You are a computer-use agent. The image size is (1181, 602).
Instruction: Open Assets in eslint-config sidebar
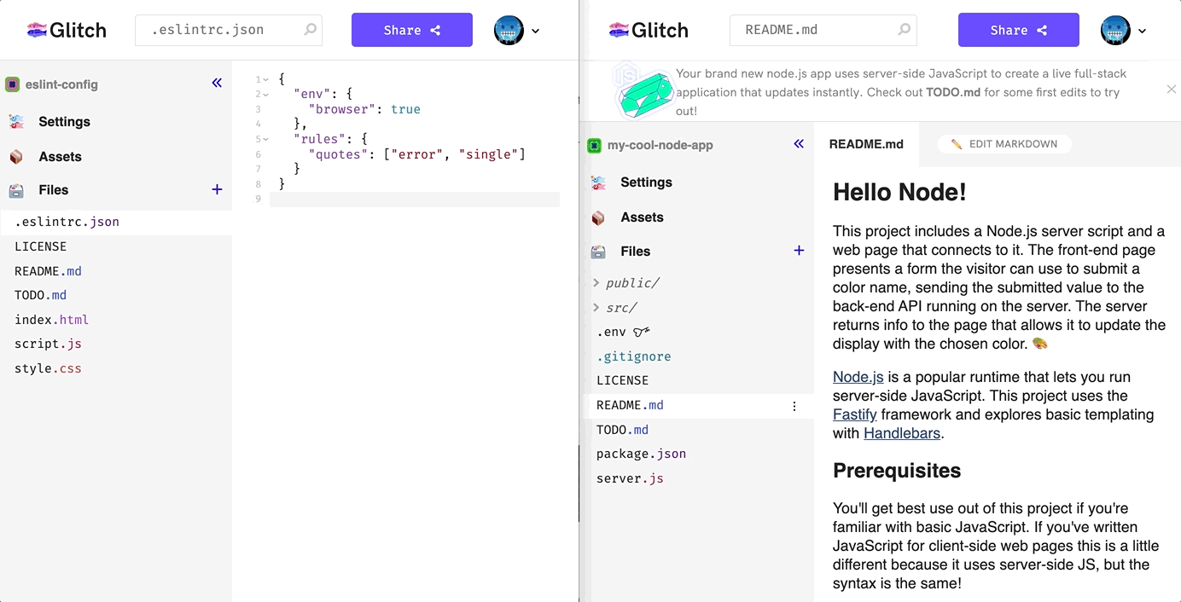pyautogui.click(x=60, y=157)
